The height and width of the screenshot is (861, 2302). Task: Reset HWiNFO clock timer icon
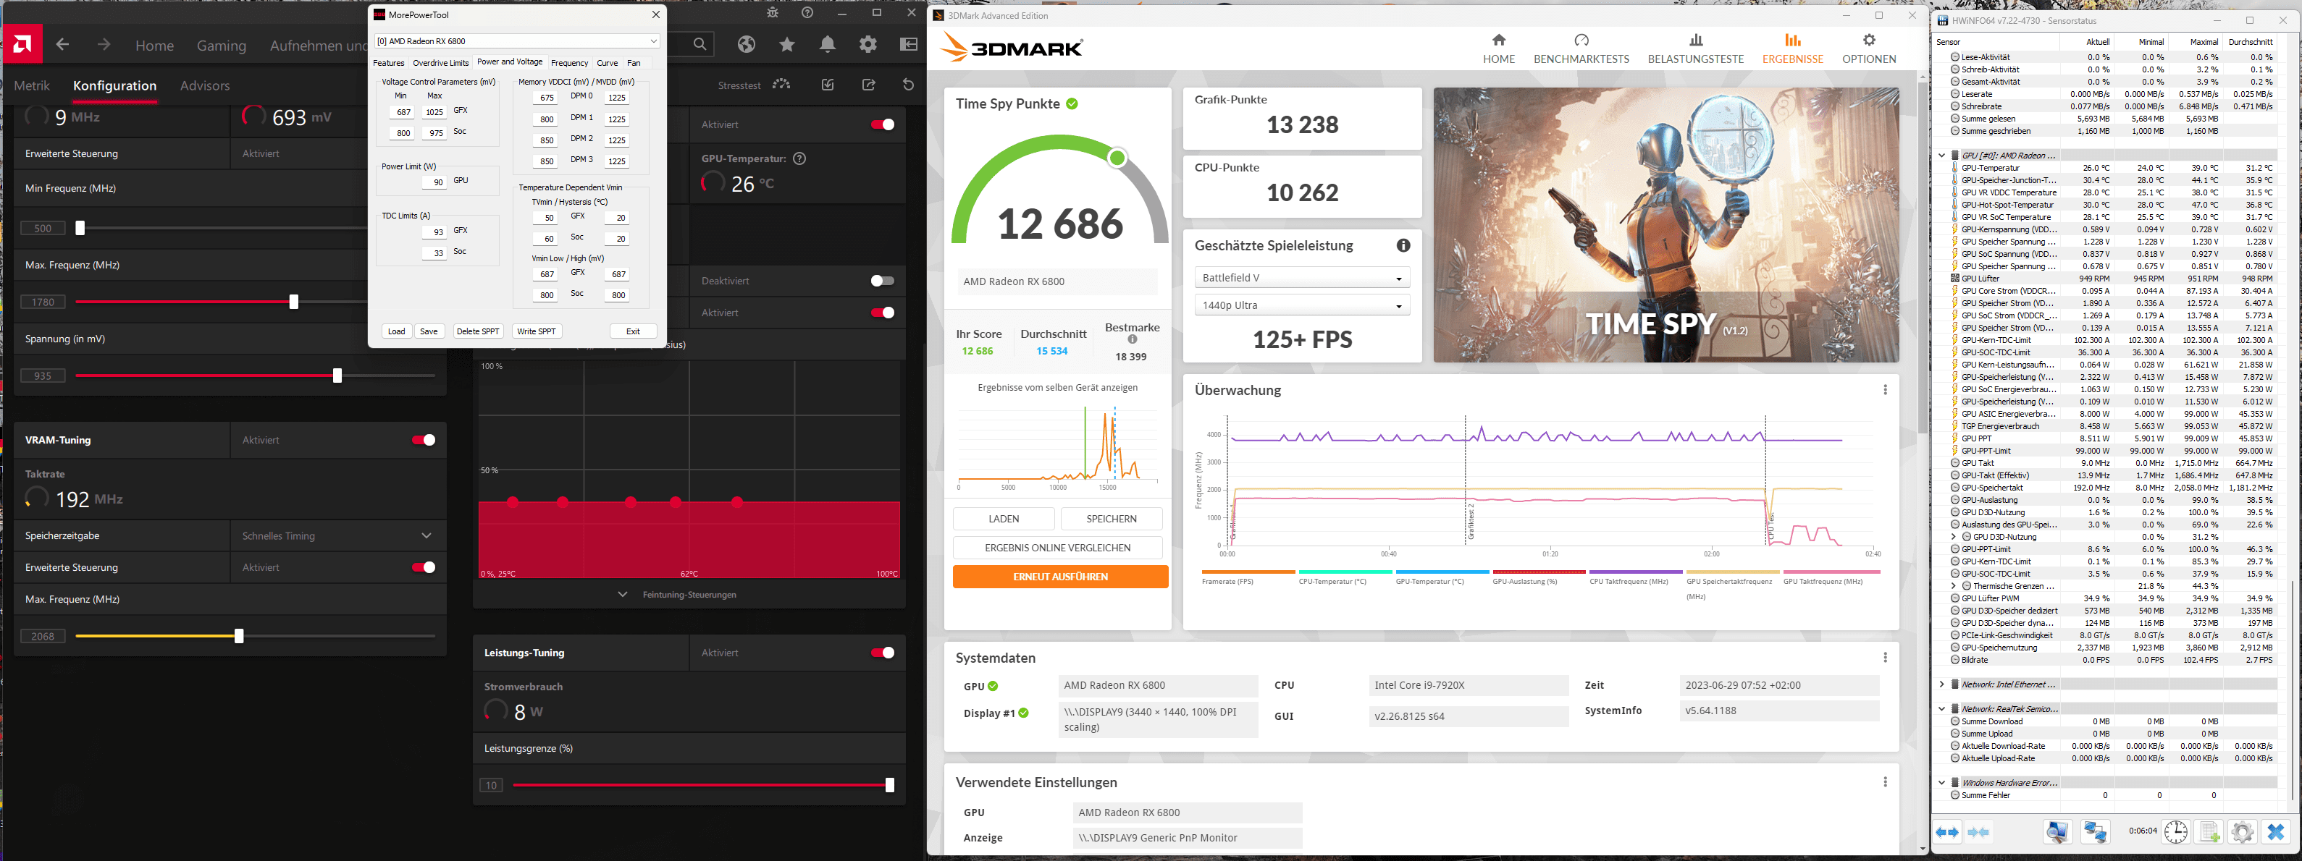pyautogui.click(x=2176, y=832)
